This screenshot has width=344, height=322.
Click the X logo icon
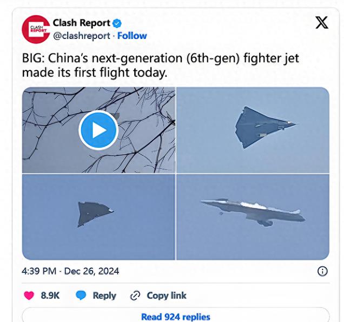click(x=322, y=22)
